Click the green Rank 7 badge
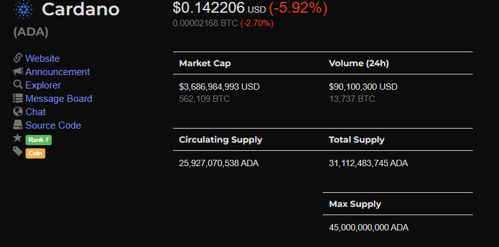499x247 pixels. pos(38,140)
